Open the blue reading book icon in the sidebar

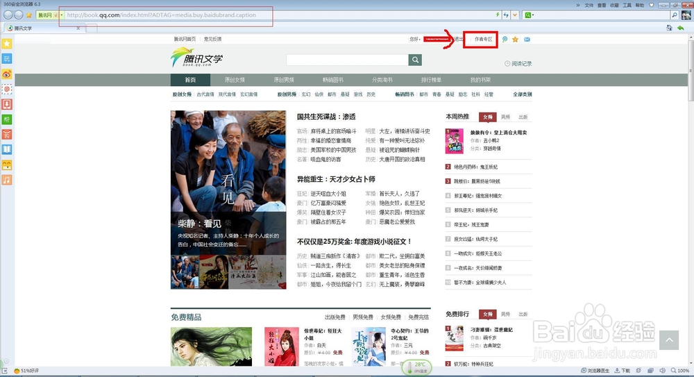7,150
